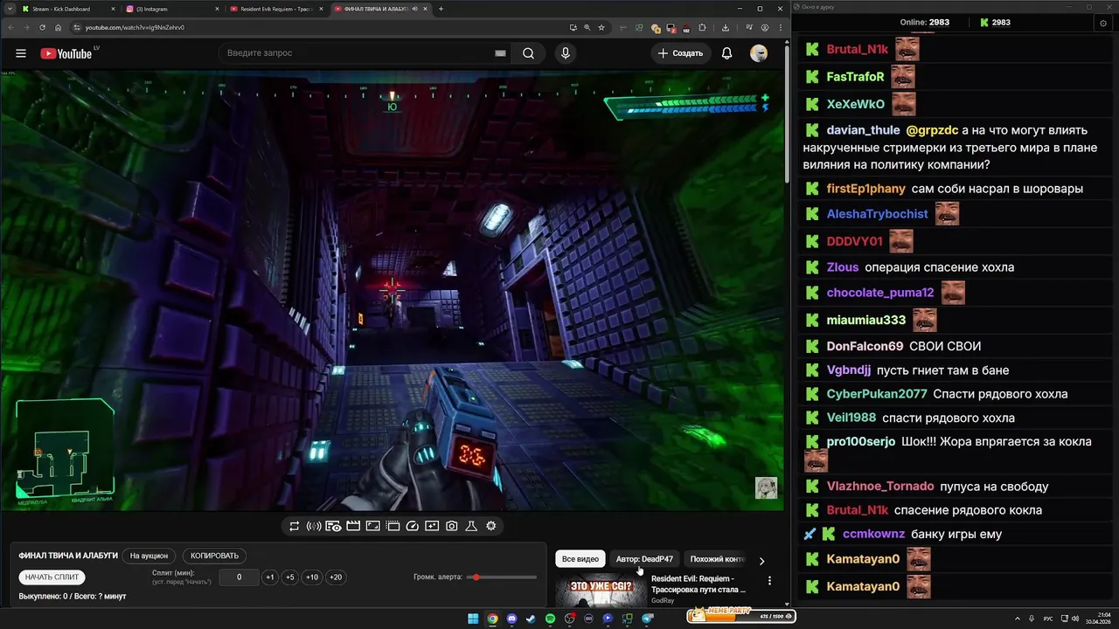Open the gear settings icon below the video

[x=491, y=526]
